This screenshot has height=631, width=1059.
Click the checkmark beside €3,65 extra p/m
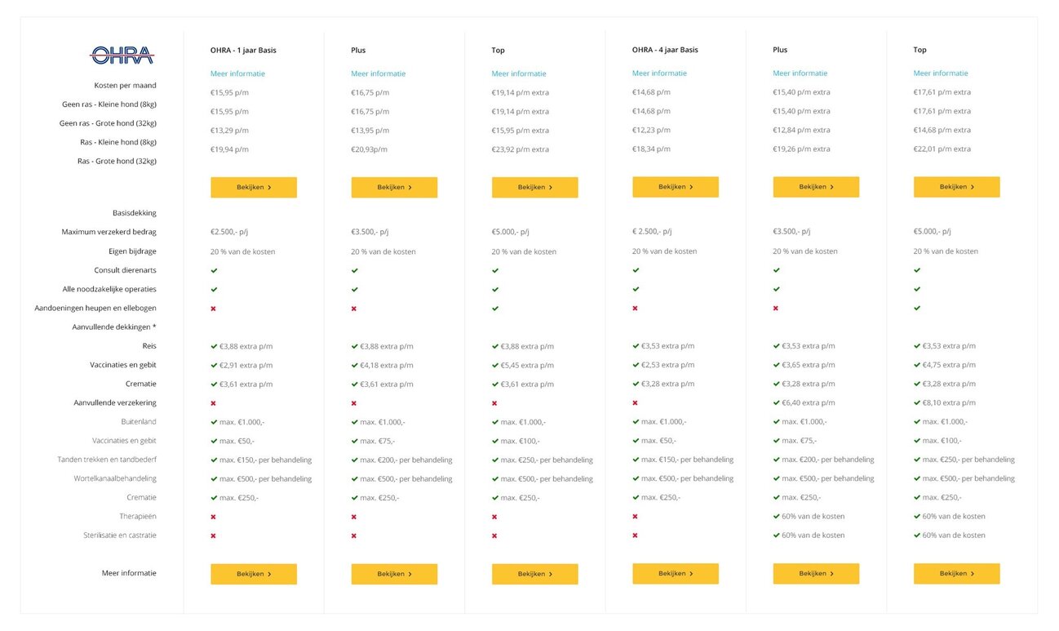[777, 364]
